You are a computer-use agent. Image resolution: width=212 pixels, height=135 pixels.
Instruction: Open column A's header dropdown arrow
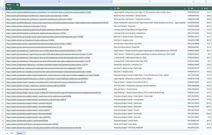(x=112, y=2)
